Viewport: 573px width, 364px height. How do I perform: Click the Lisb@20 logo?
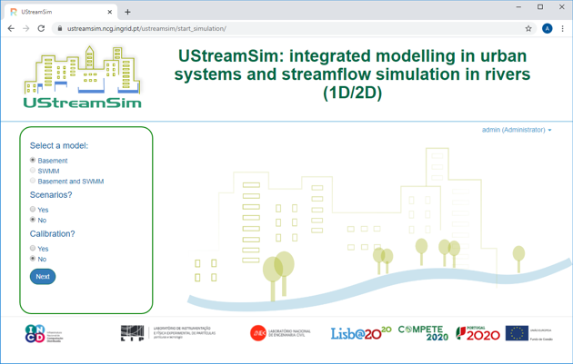pyautogui.click(x=361, y=333)
